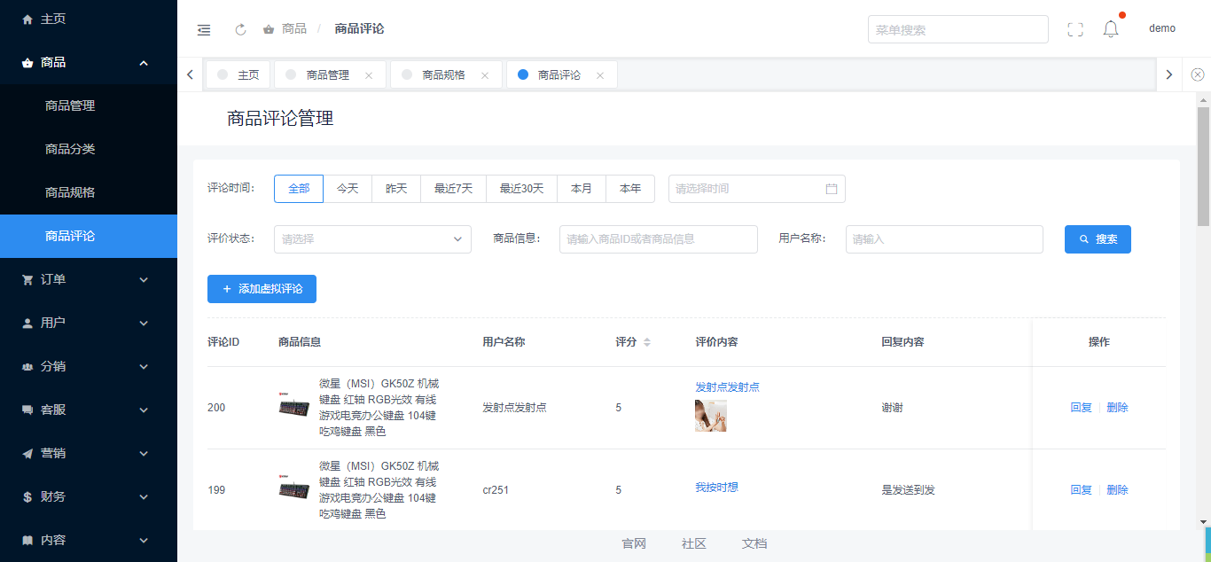
Task: Open 商品分类 in the sidebar
Action: coord(70,149)
